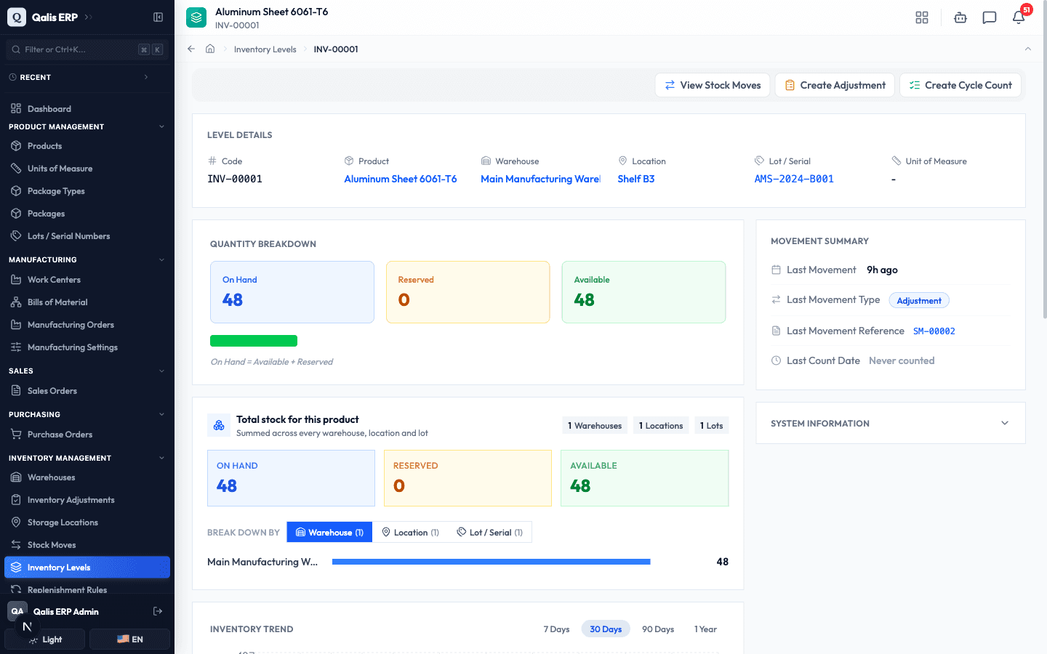
Task: Open the apps grid icon
Action: (x=922, y=17)
